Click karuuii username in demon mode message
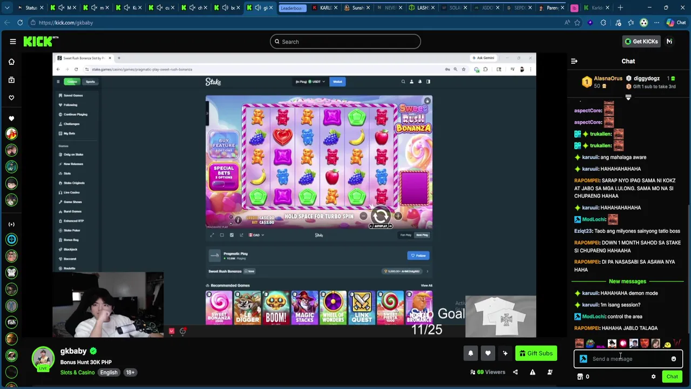691x389 pixels. tap(590, 293)
